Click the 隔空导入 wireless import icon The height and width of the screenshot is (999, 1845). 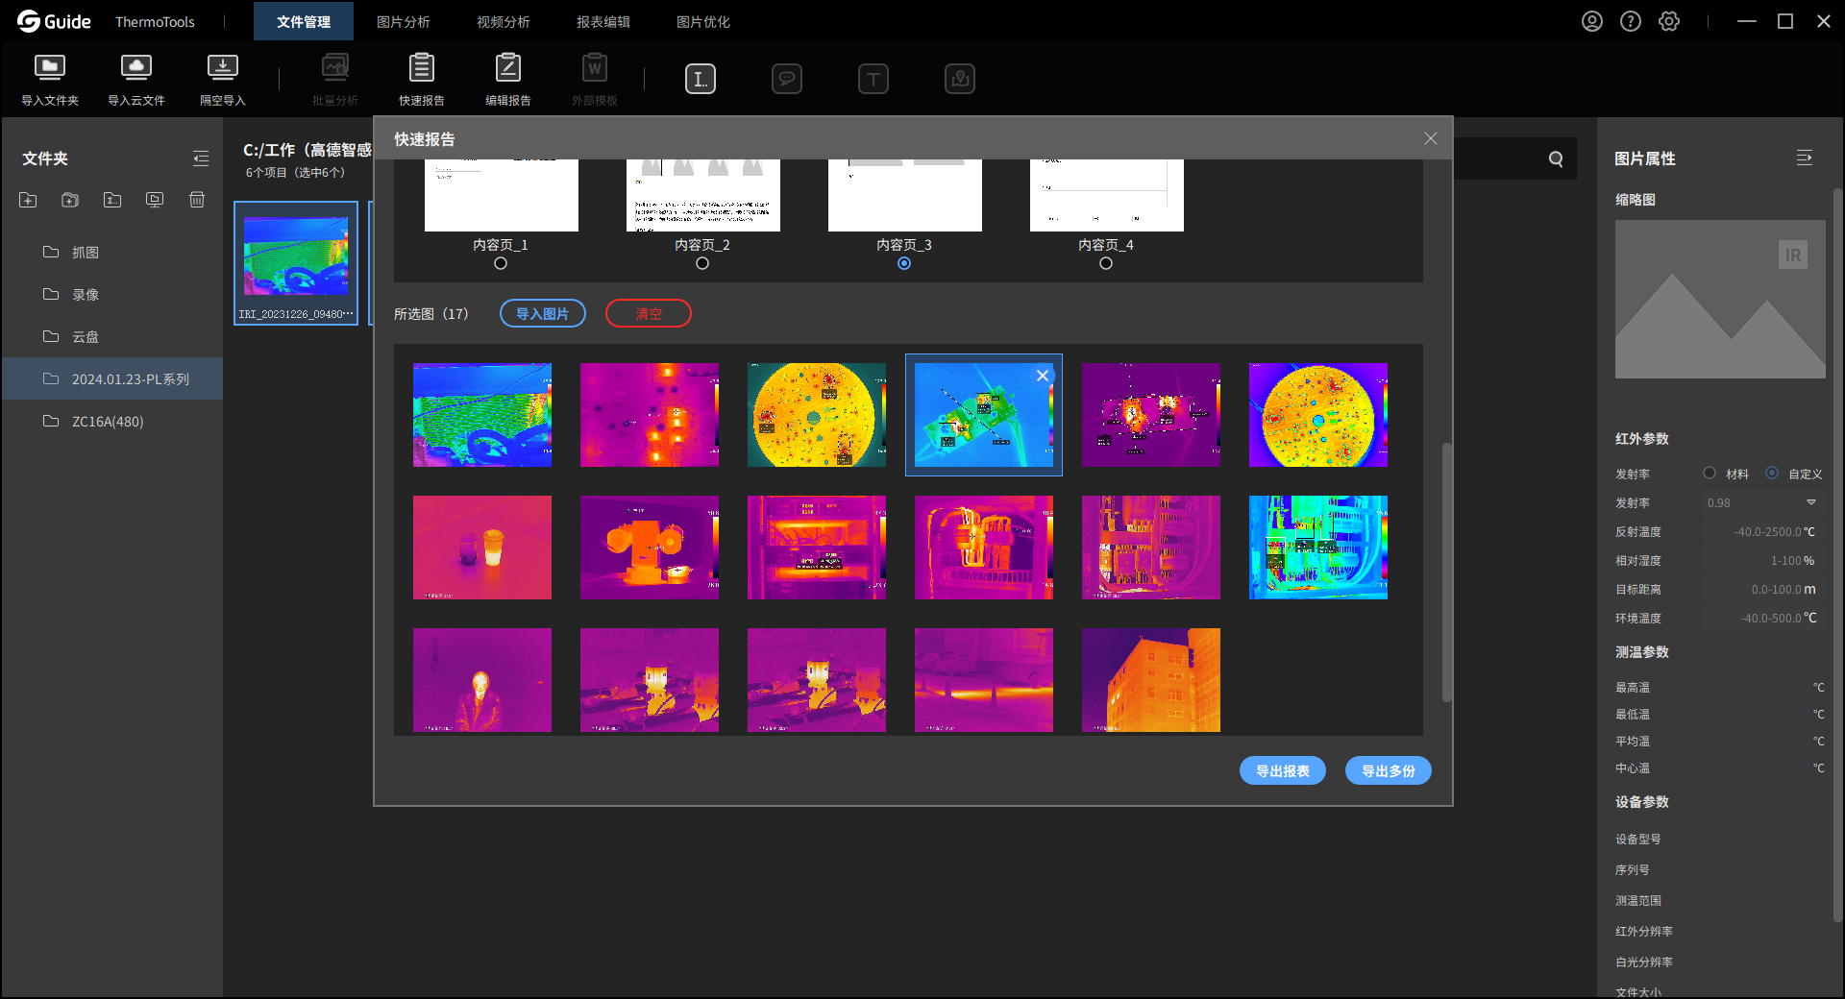(223, 67)
